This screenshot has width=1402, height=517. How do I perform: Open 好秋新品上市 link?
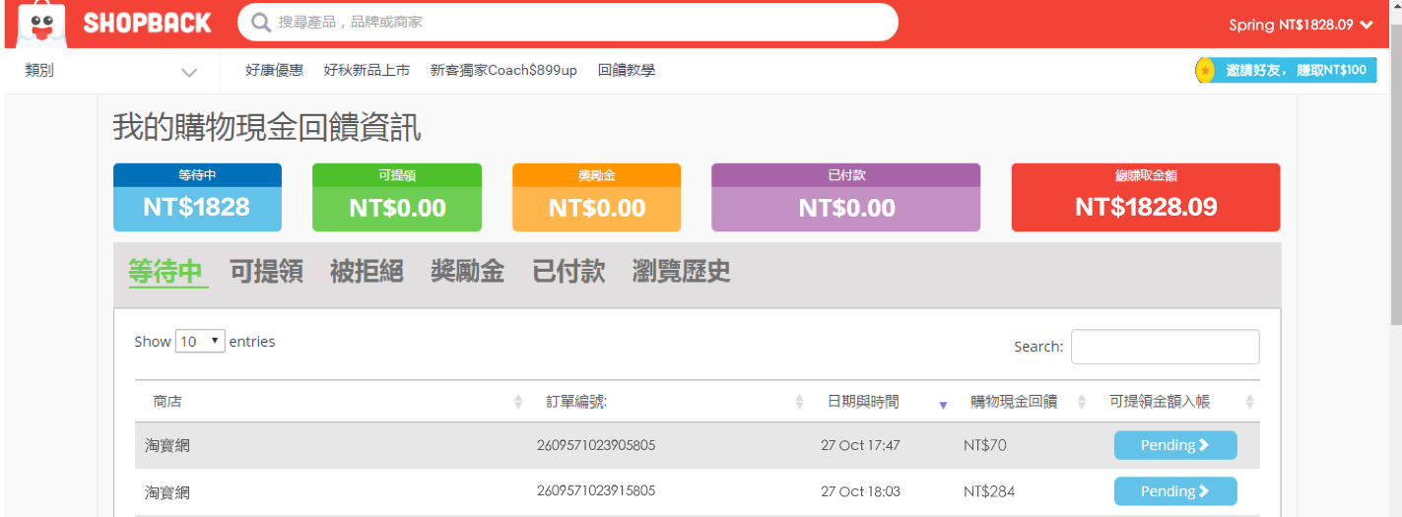pyautogui.click(x=367, y=70)
